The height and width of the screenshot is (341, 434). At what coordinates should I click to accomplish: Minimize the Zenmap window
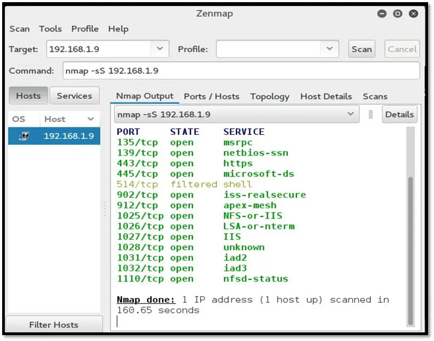[x=382, y=14]
